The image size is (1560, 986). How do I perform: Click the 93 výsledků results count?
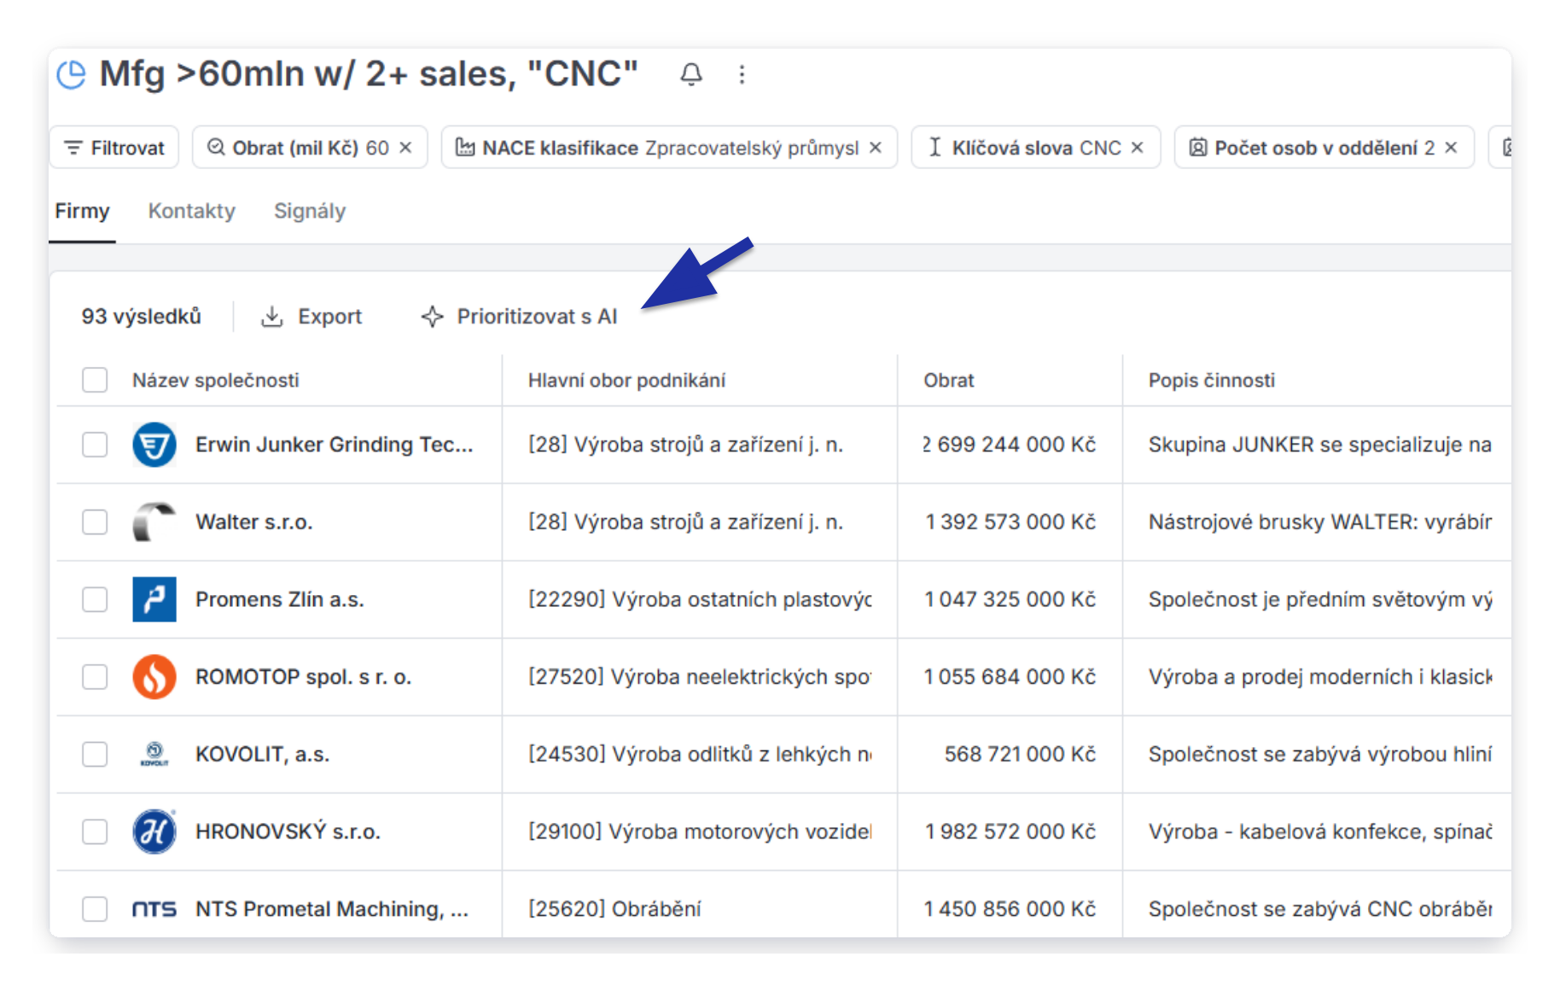click(x=141, y=317)
